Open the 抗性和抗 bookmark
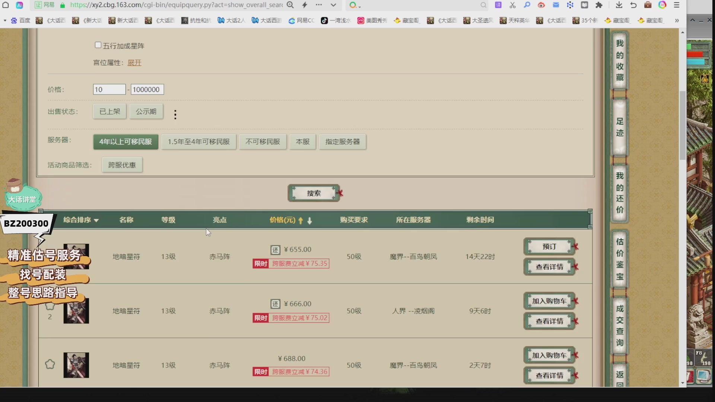The image size is (715, 402). tap(196, 20)
